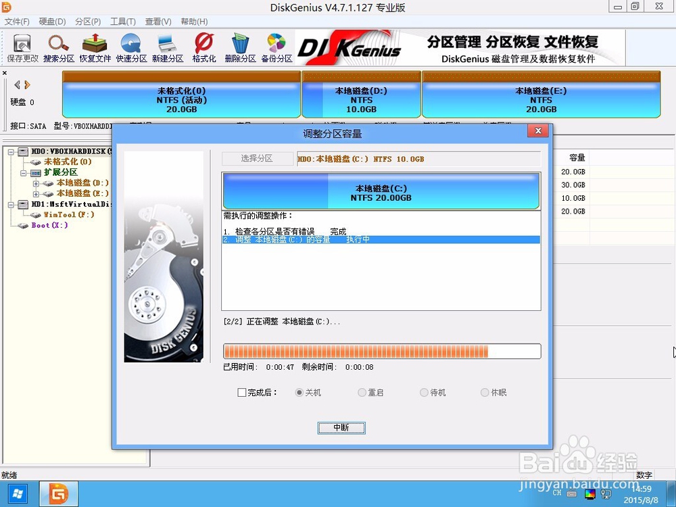Open the 分区(P) menu

88,22
